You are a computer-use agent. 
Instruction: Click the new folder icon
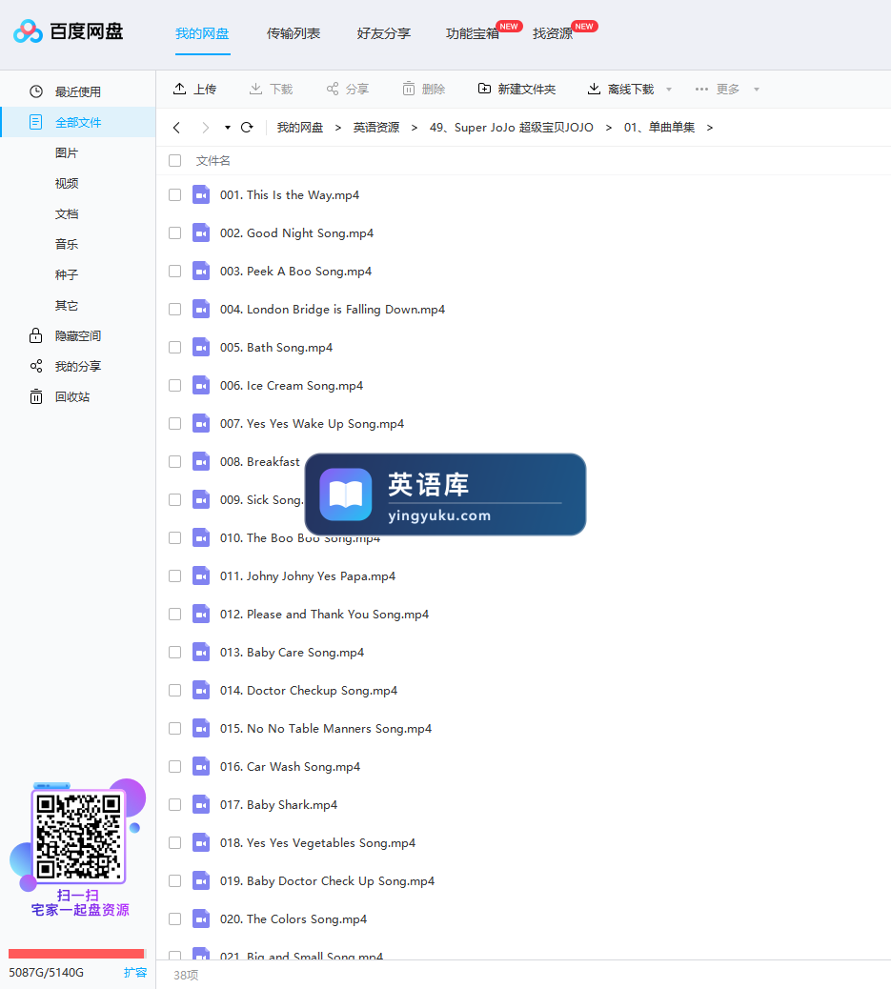(484, 89)
